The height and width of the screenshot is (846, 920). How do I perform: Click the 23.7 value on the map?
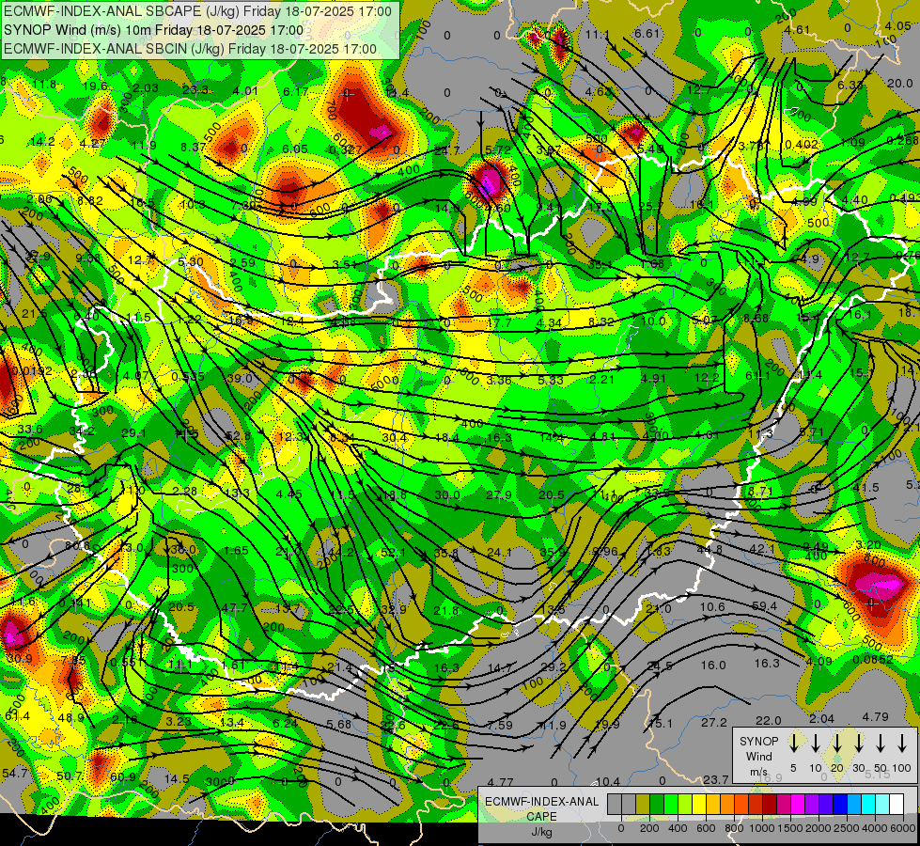(716, 779)
